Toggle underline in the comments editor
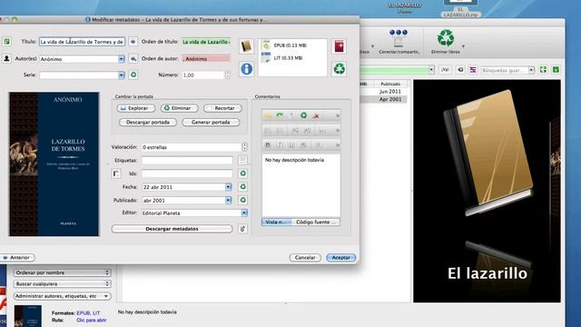 pos(291,145)
